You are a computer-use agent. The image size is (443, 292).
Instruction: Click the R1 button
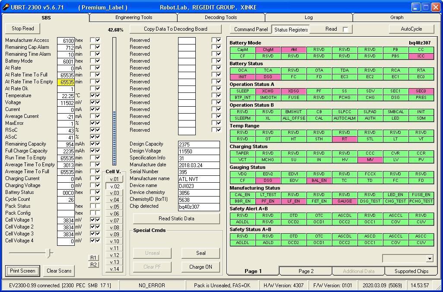coord(93,257)
